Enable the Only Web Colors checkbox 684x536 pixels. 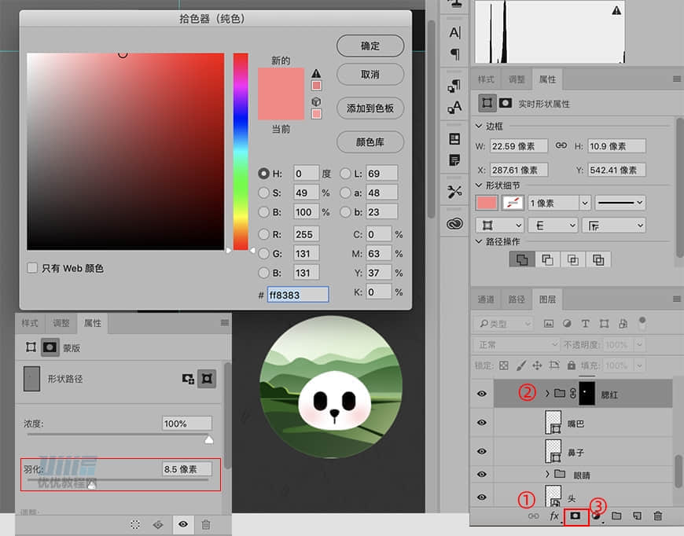point(31,267)
